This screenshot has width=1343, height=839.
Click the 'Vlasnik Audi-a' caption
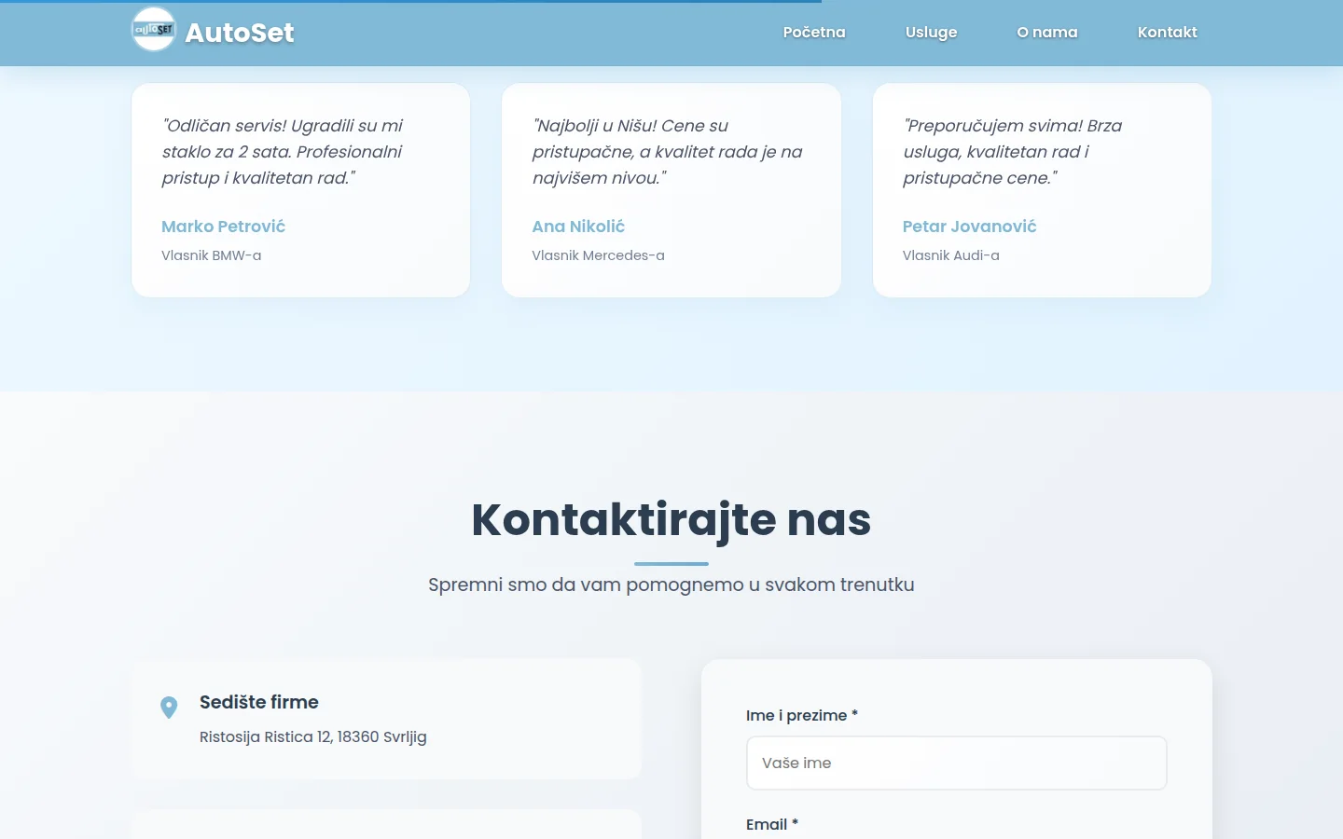[x=950, y=255]
